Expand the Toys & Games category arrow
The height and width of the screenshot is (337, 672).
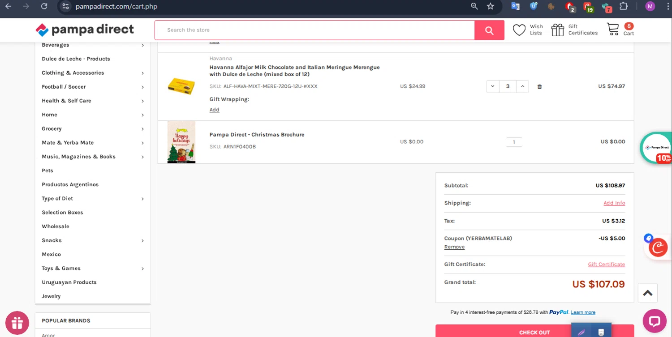[142, 269]
